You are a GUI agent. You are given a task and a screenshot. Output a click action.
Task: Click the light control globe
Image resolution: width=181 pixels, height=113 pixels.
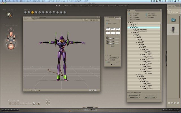tap(9, 15)
